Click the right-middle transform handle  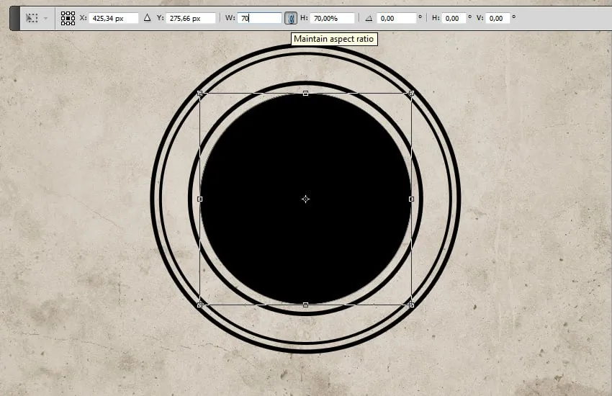(x=411, y=199)
